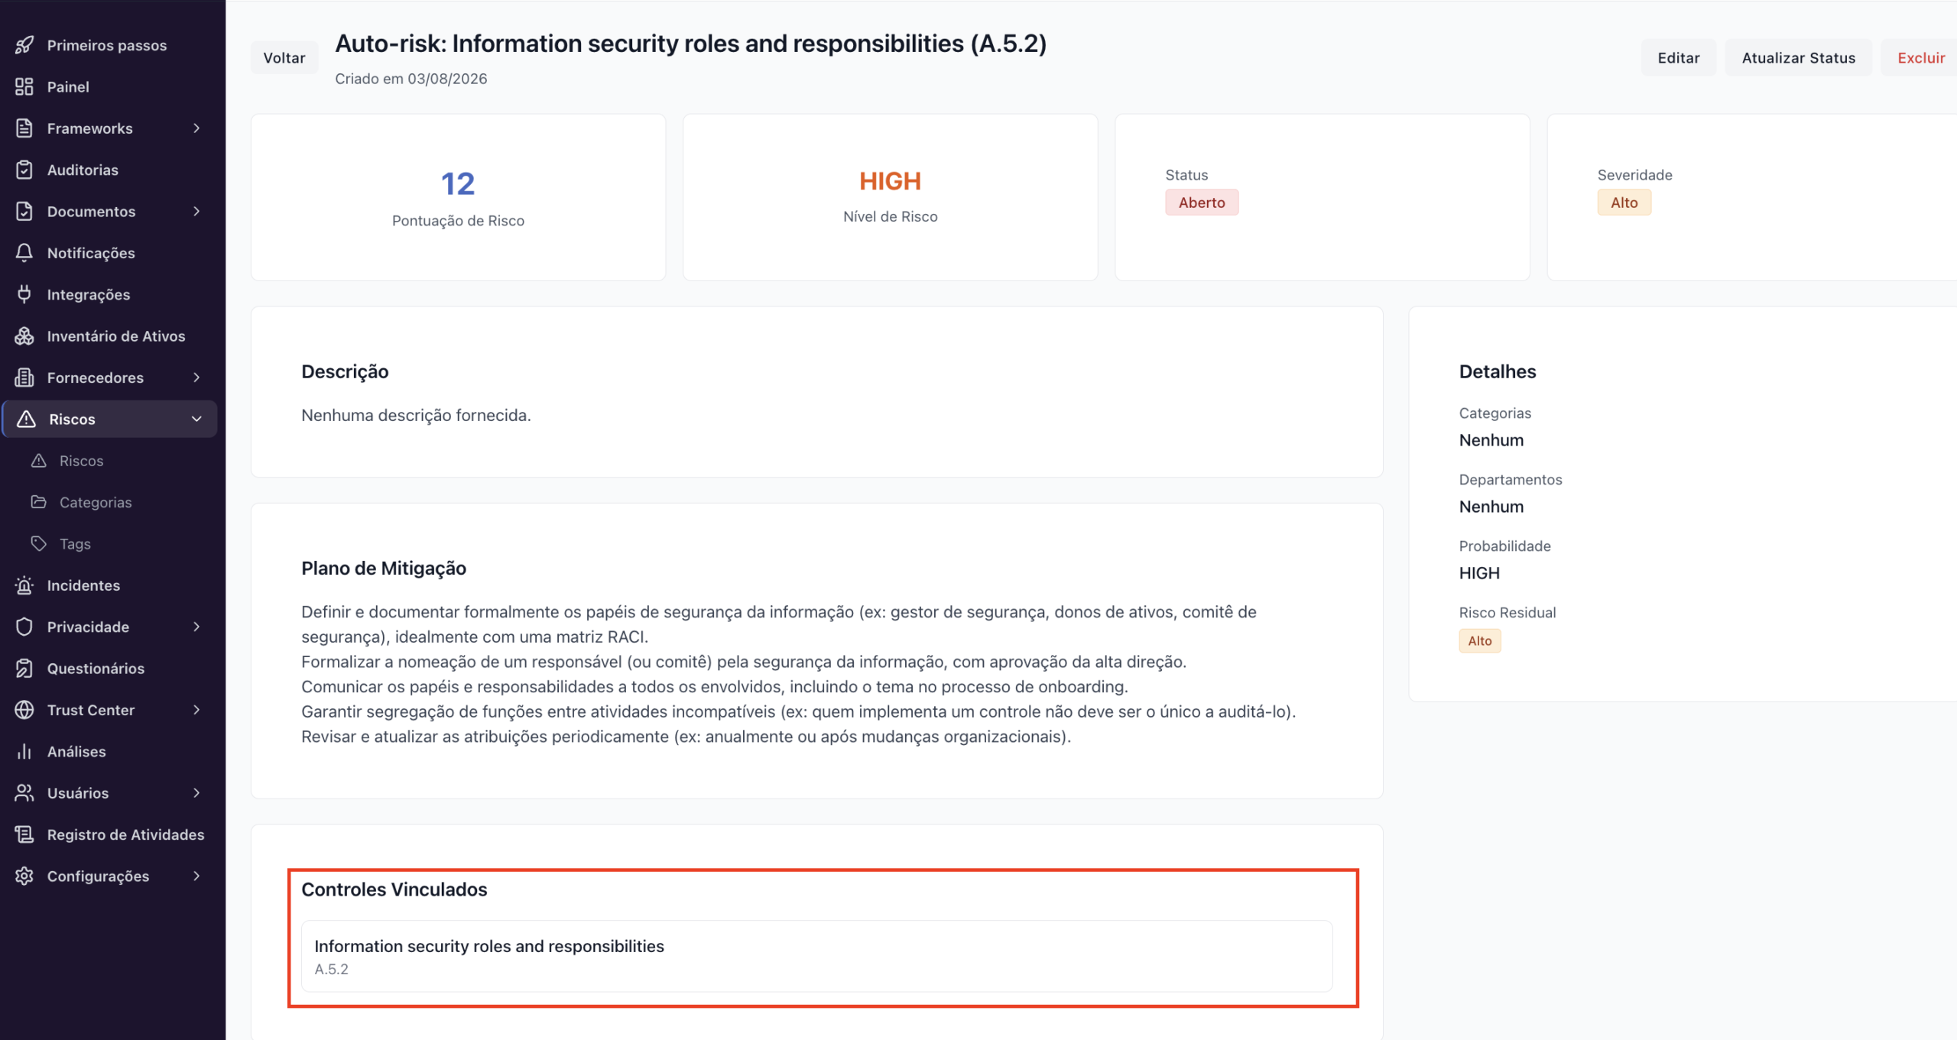
Task: Expand the Trust Center submenu chevron
Action: coord(196,710)
